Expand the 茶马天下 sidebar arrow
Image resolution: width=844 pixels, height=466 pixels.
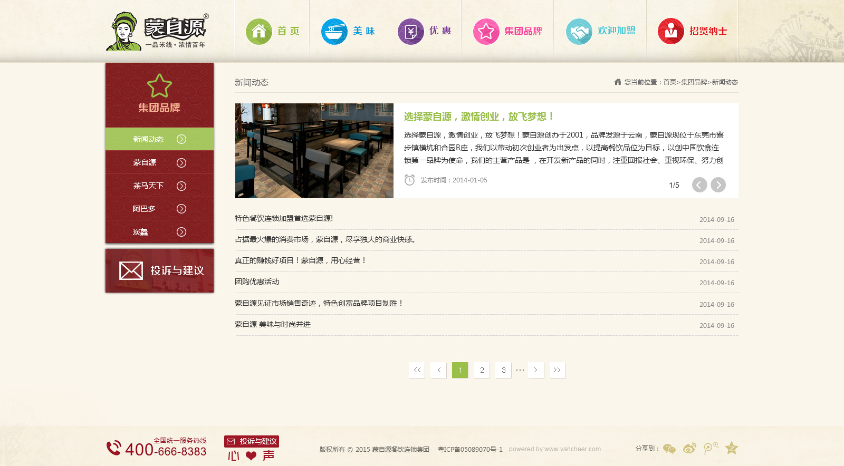(x=181, y=186)
